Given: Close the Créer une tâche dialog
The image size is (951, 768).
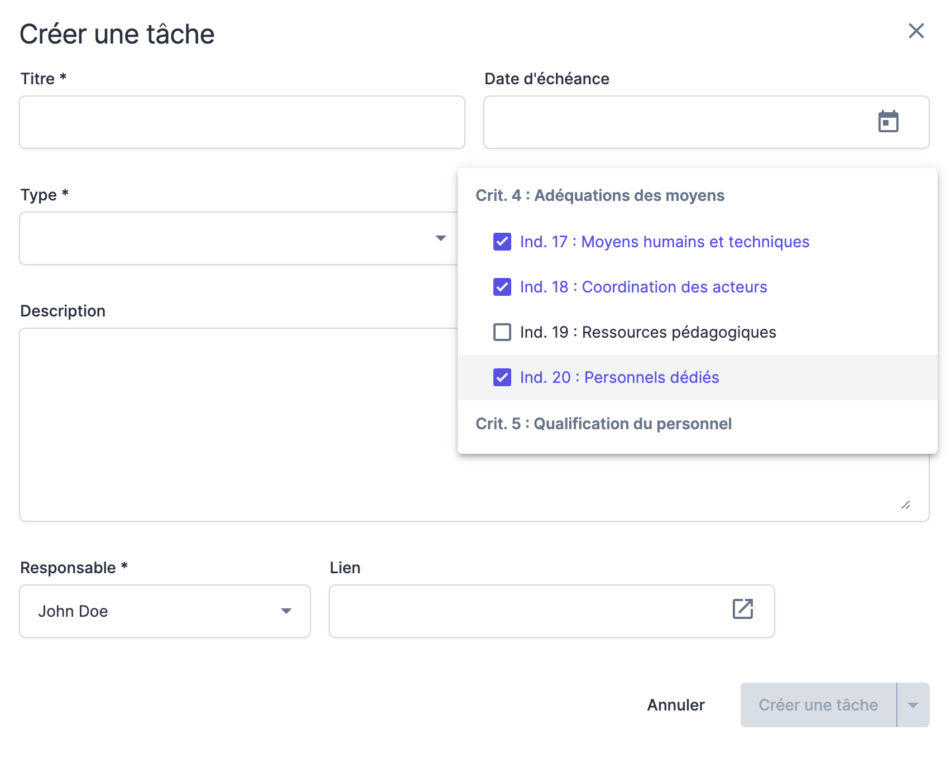Looking at the screenshot, I should point(916,31).
